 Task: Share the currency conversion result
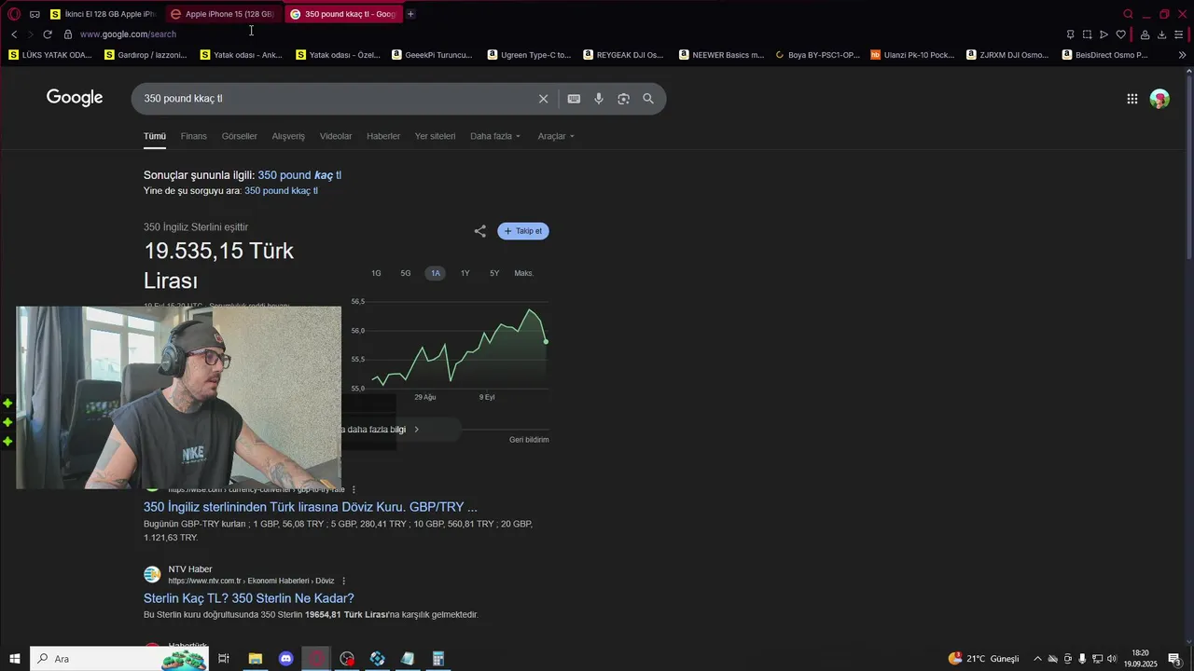[x=479, y=231]
